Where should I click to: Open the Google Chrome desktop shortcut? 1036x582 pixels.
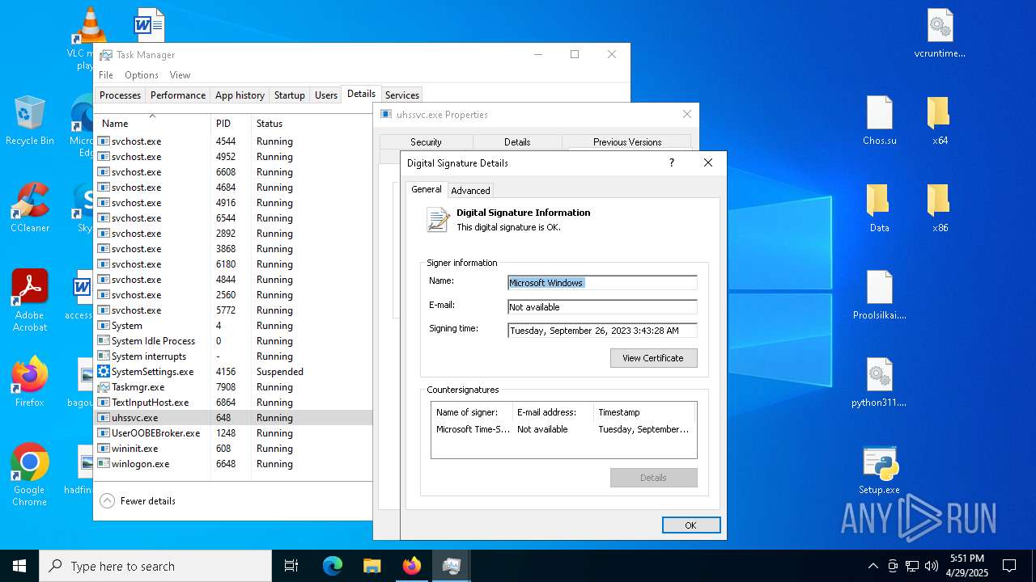coord(29,474)
